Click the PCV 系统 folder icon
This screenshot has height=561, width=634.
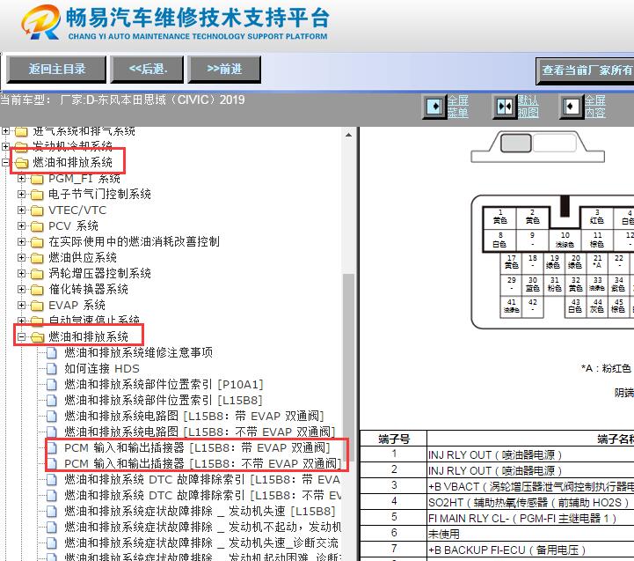pyautogui.click(x=37, y=226)
